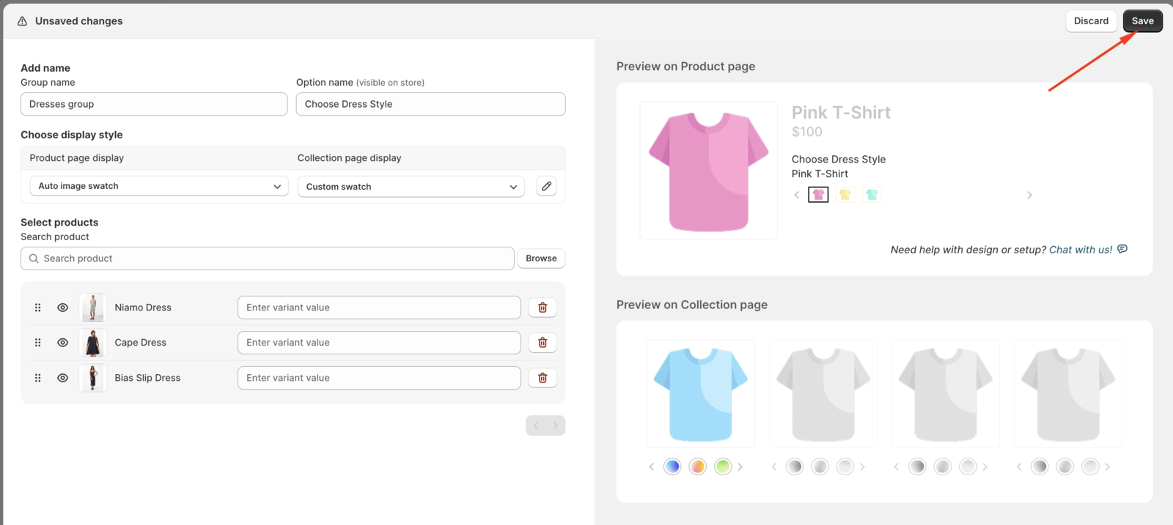The height and width of the screenshot is (525, 1173).
Task: Click the Cape Dress thumbnail
Action: 92,343
